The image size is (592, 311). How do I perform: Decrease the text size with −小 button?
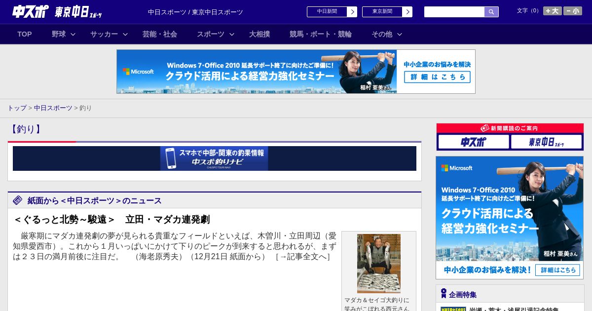click(573, 11)
